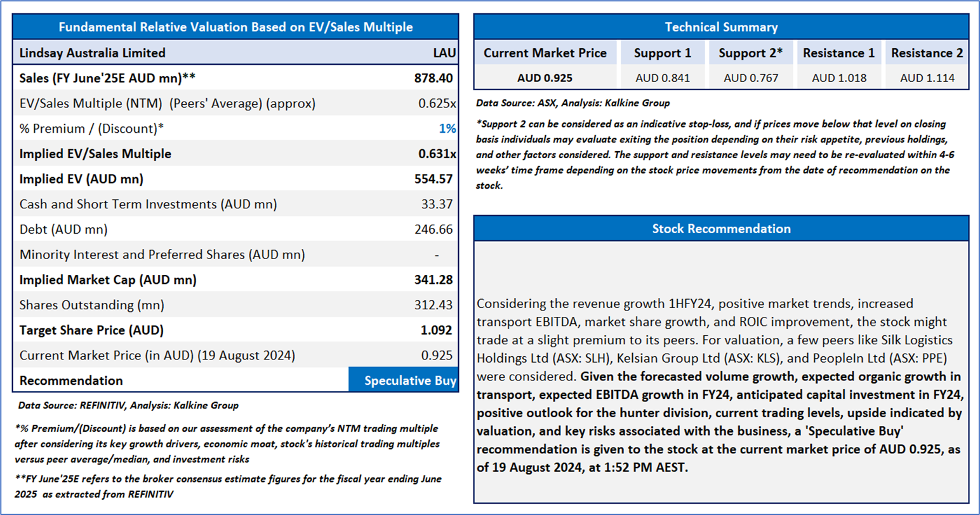Select the 'Lindsay Australia Limited' company name
Viewport: 980px width, 515px height.
pyautogui.click(x=92, y=53)
